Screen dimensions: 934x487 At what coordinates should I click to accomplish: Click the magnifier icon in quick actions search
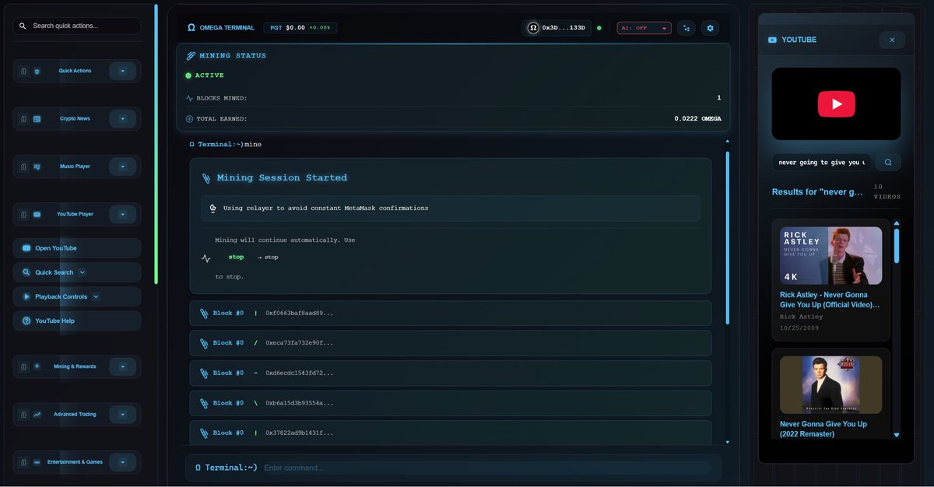[x=23, y=26]
